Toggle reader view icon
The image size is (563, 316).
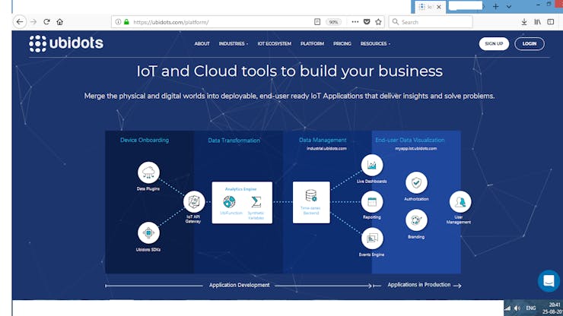pyautogui.click(x=317, y=22)
